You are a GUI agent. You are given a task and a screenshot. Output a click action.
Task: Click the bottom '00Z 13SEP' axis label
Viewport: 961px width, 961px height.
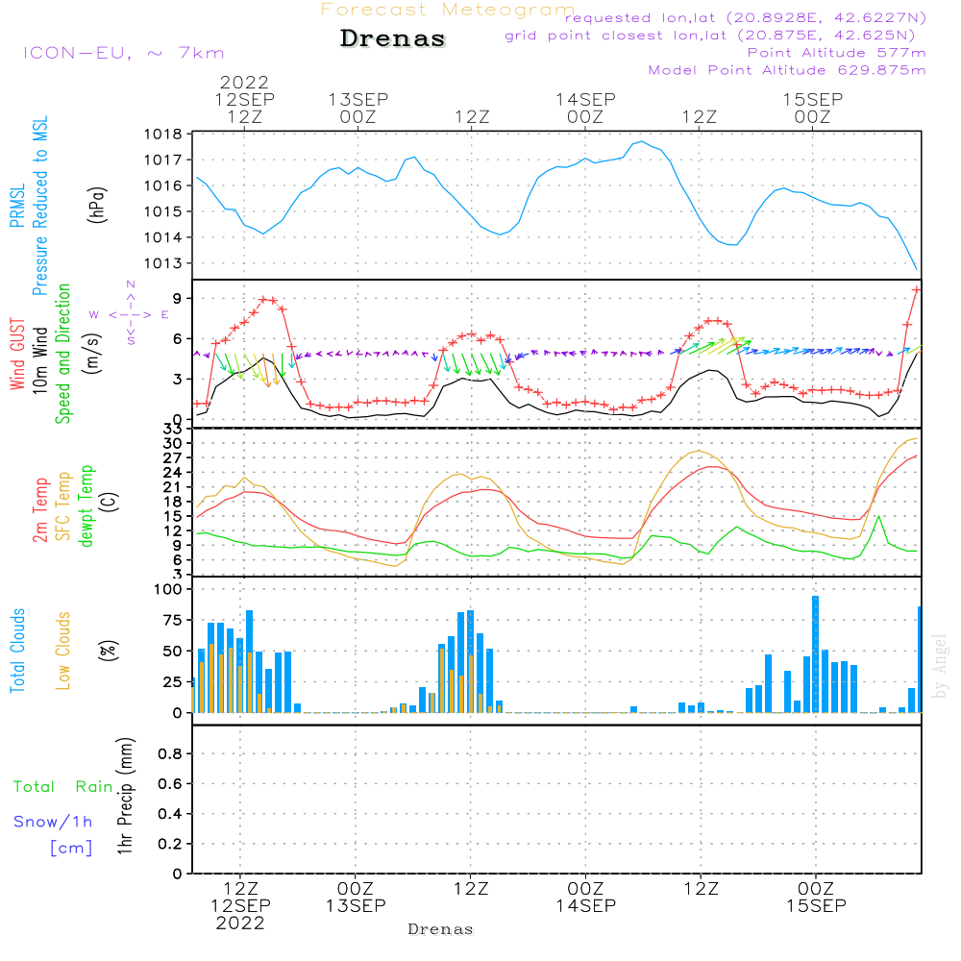pos(356,897)
